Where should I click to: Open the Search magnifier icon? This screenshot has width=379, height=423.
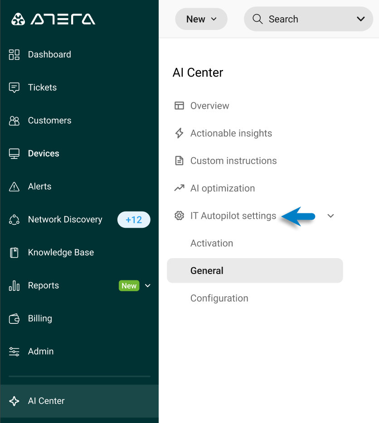[257, 19]
